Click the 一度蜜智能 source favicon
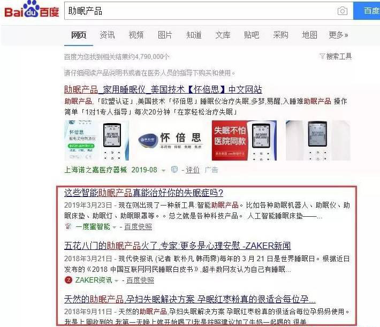The image size is (380, 327). click(68, 226)
